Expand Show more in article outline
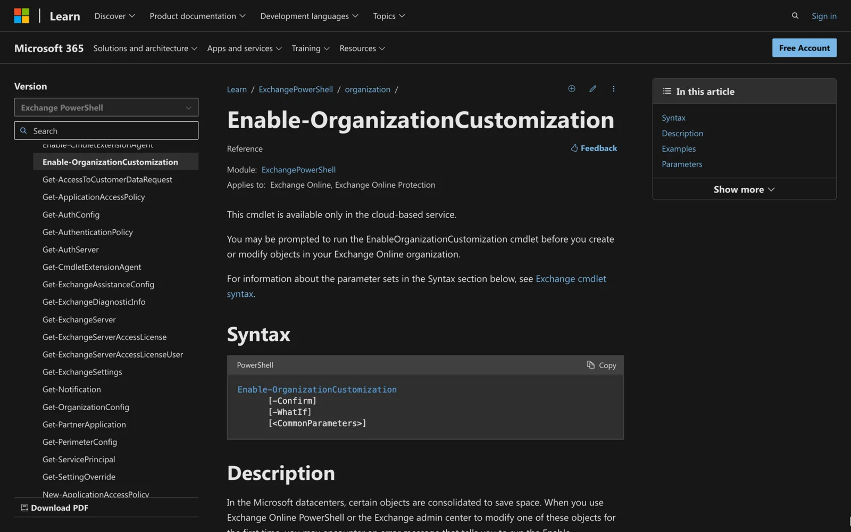 pyautogui.click(x=744, y=189)
